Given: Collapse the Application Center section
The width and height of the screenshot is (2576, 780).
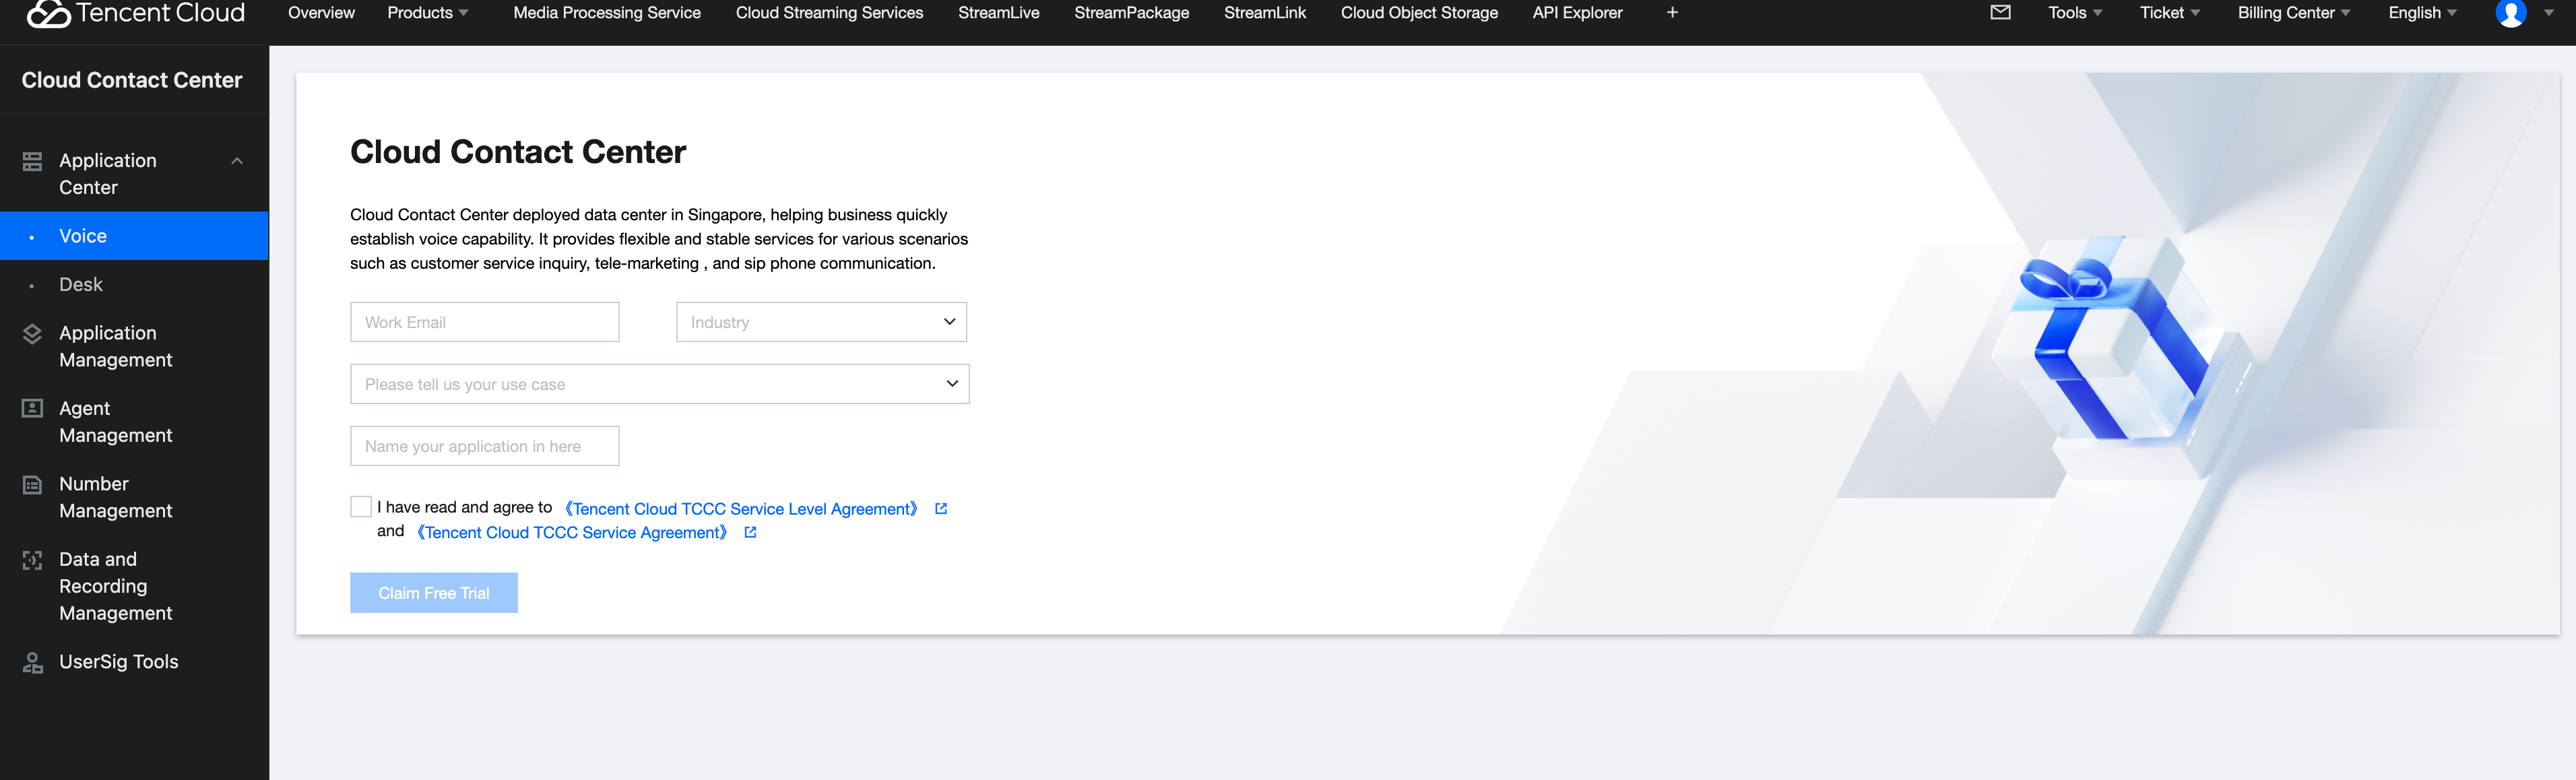Looking at the screenshot, I should pyautogui.click(x=237, y=161).
